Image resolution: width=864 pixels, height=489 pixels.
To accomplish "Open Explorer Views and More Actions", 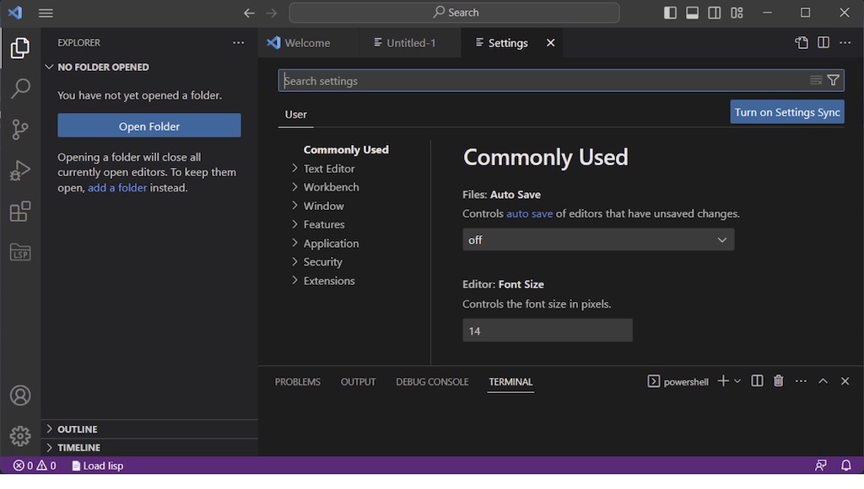I will [x=238, y=43].
